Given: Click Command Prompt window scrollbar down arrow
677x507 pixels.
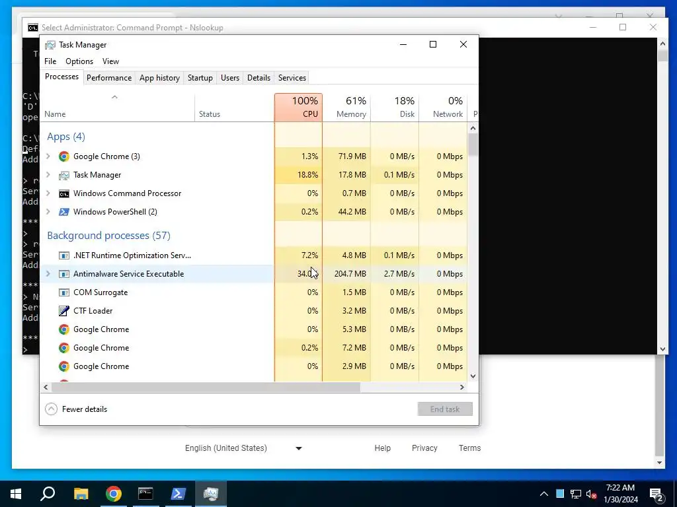Looking at the screenshot, I should (x=662, y=349).
